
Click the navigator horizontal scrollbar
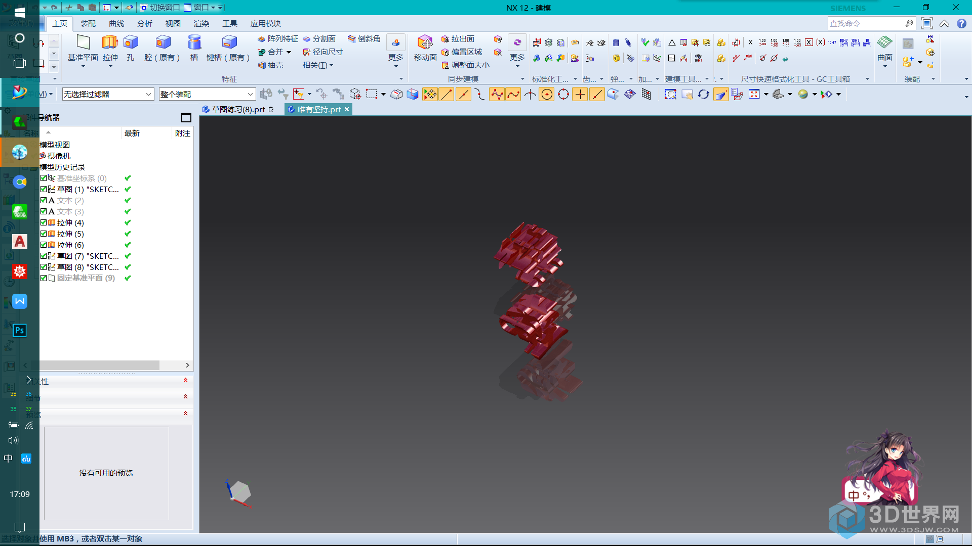(99, 365)
